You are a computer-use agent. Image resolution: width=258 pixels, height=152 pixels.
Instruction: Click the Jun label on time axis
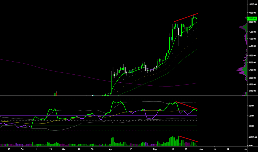click(x=201, y=149)
